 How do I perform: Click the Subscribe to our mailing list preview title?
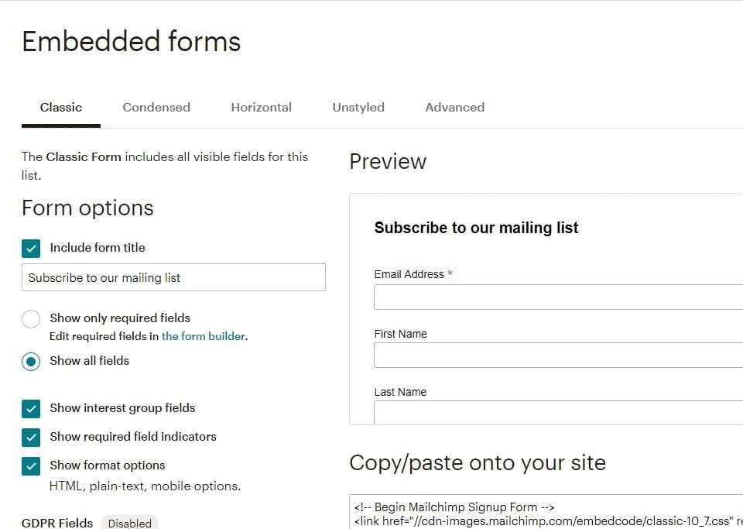coord(476,228)
